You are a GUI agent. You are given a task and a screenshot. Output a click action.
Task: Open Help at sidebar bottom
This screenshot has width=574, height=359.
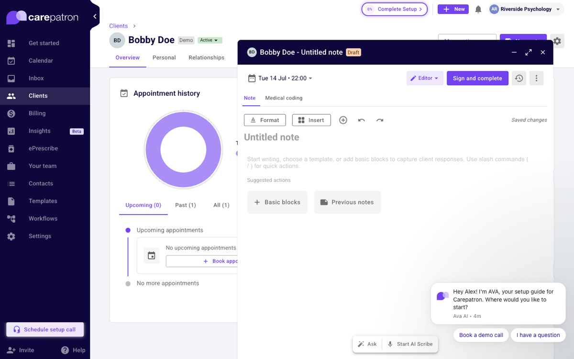click(x=73, y=350)
